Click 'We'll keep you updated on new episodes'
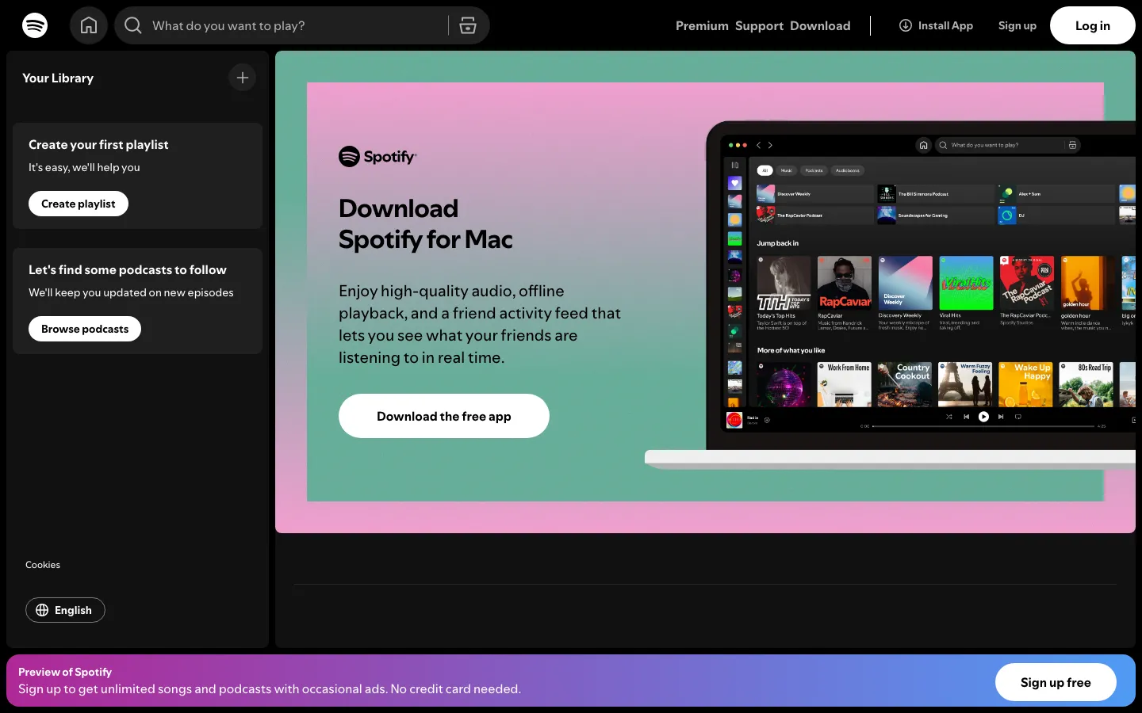The image size is (1142, 713). coord(131,292)
